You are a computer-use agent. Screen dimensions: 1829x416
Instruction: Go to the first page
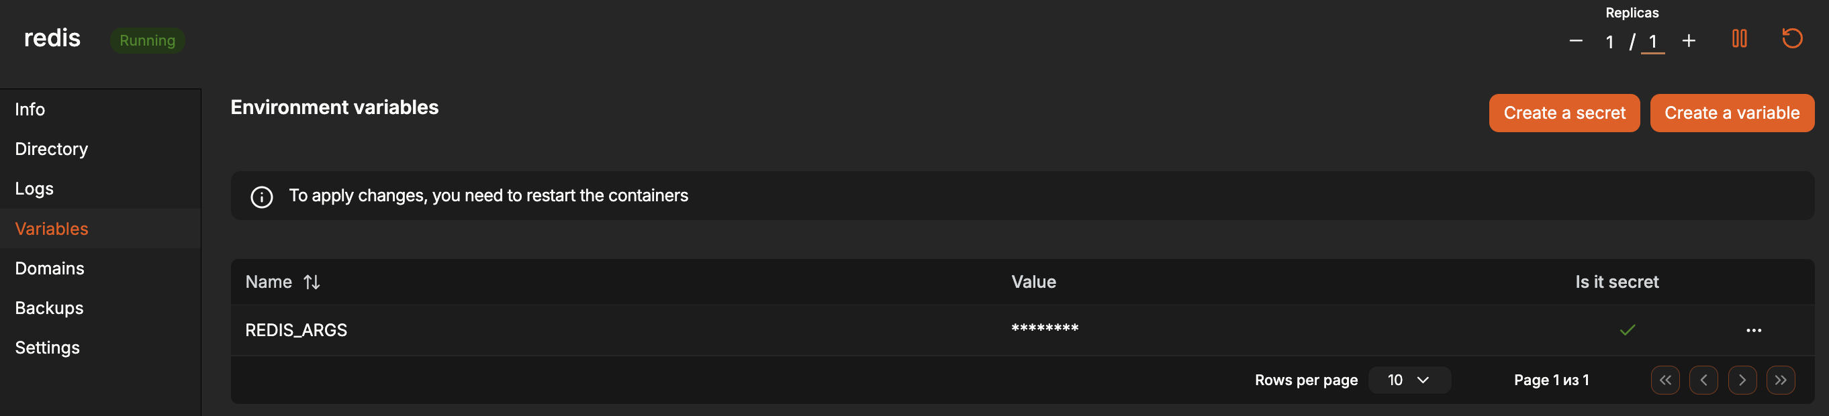click(1665, 380)
